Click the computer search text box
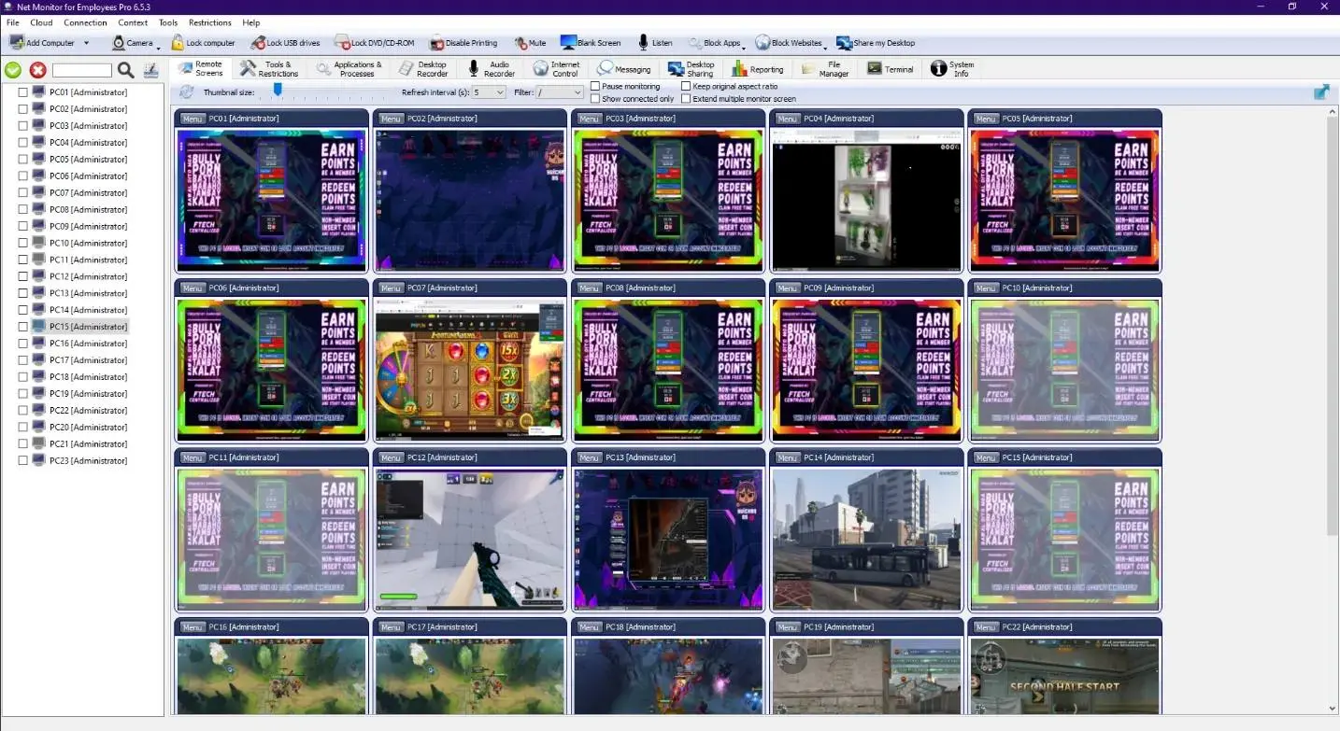Image resolution: width=1340 pixels, height=731 pixels. [82, 70]
